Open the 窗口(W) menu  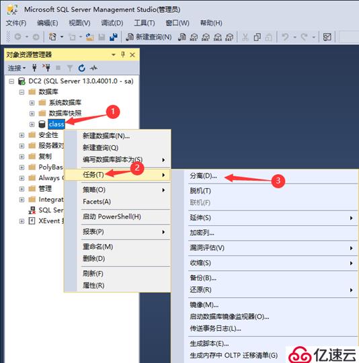click(177, 23)
